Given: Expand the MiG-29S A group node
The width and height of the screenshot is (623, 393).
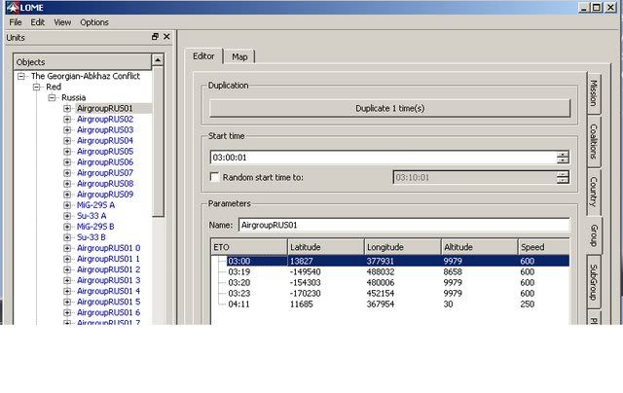Looking at the screenshot, I should point(67,205).
